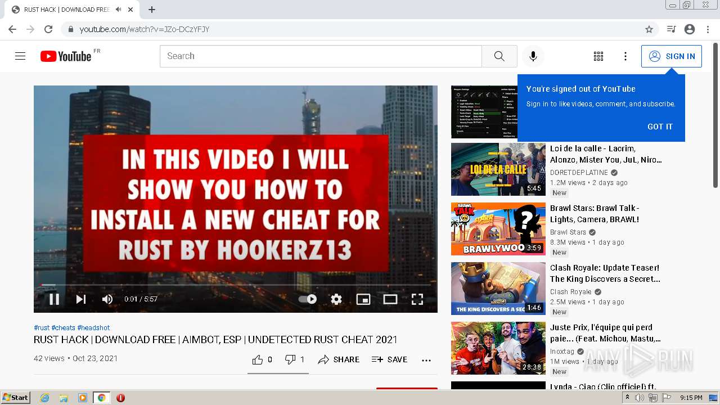Open the Clash Royale channel name
The image size is (720, 405).
click(570, 292)
